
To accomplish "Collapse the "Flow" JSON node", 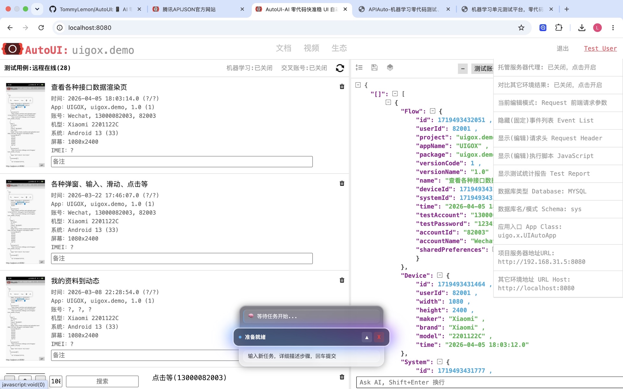I will [433, 111].
